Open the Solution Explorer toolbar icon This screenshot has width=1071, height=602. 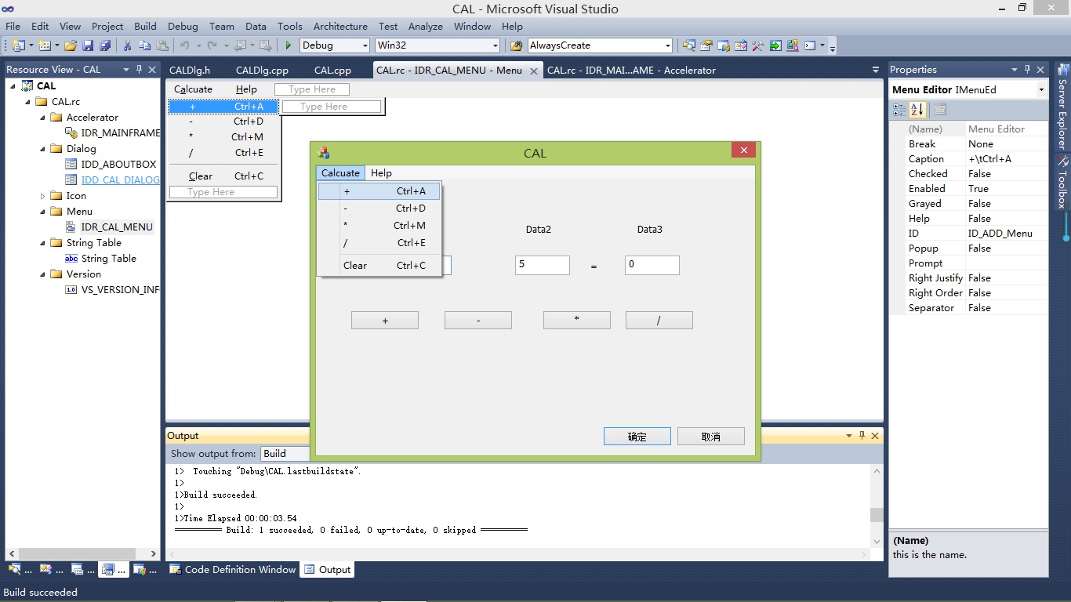pos(688,45)
